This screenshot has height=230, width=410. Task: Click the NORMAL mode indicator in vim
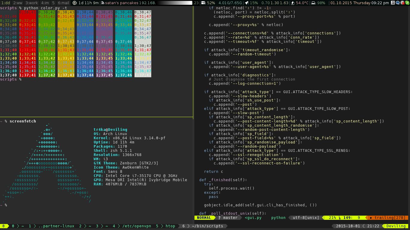coord(204,218)
